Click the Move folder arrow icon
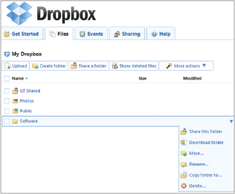 [x=184, y=153]
